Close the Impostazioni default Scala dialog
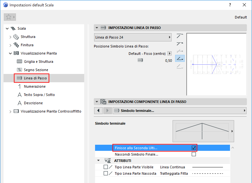Screen dimensions: 252x183 click(x=244, y=5)
